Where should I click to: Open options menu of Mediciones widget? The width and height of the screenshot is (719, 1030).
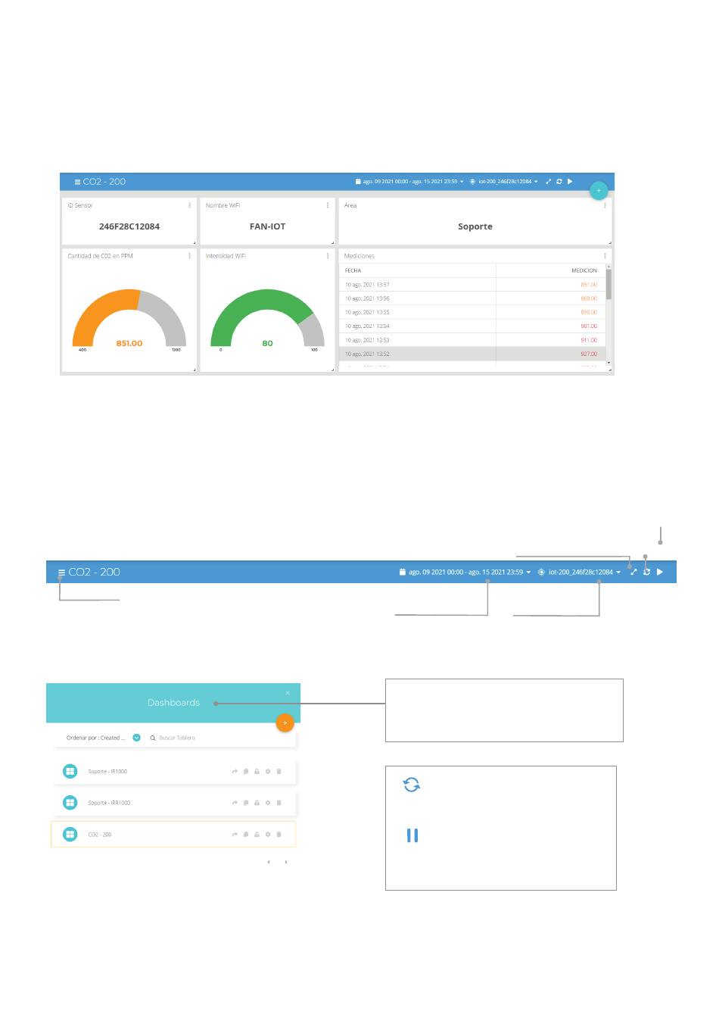point(605,256)
